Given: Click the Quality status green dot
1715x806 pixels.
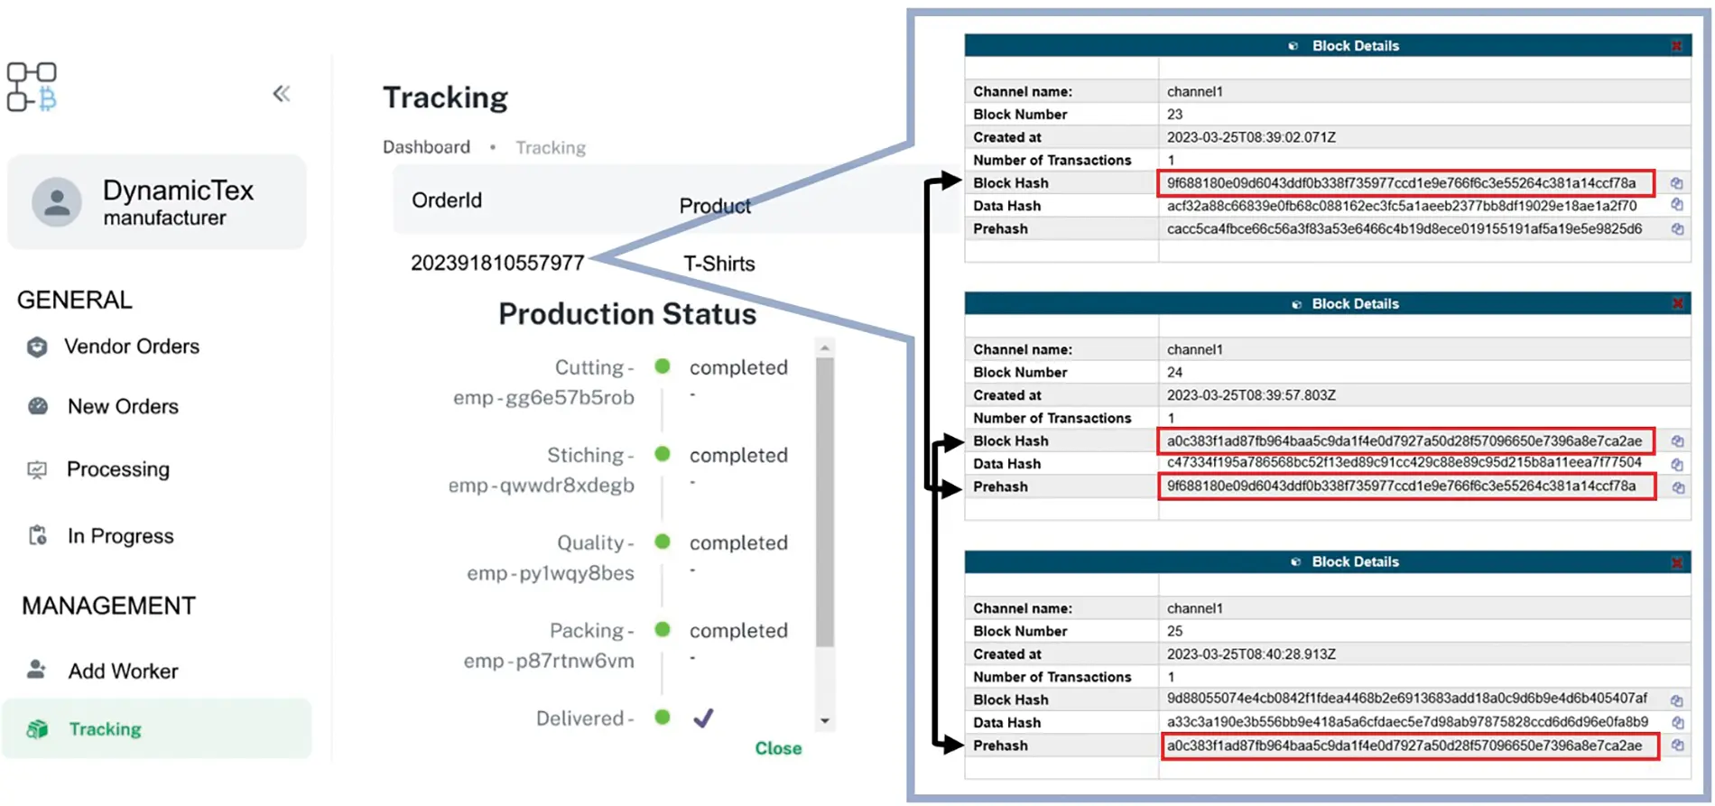Looking at the screenshot, I should [x=663, y=542].
